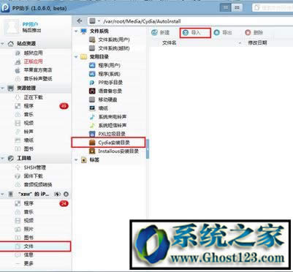The width and height of the screenshot is (293, 272).
Task: Open 壁纸 under 资源管理
Action: click(28, 140)
